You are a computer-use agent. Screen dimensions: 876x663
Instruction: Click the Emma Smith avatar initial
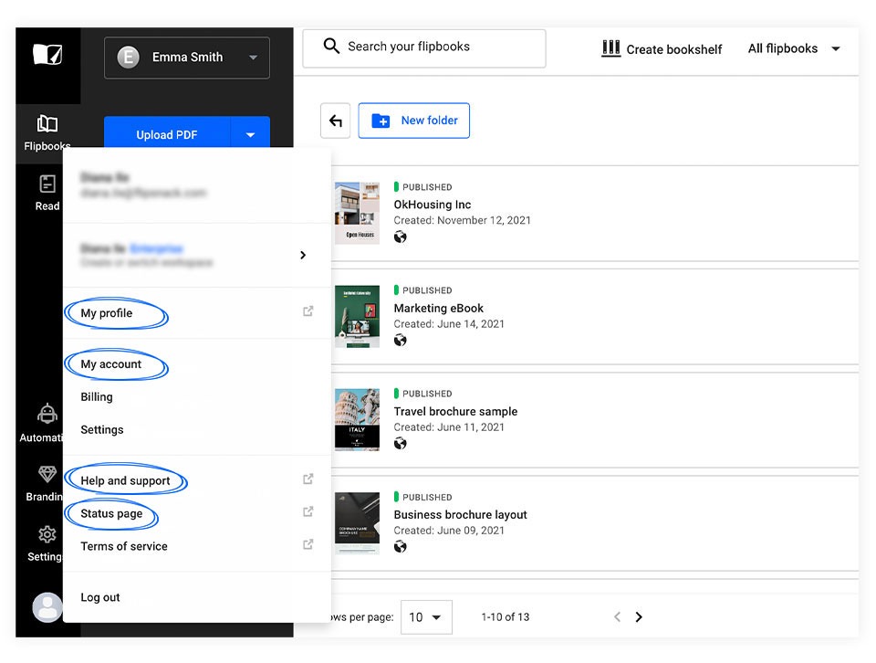coord(128,57)
